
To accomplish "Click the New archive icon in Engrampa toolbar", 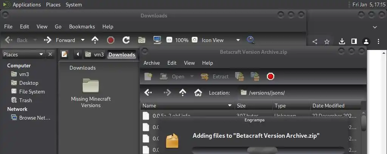I will coord(148,76).
